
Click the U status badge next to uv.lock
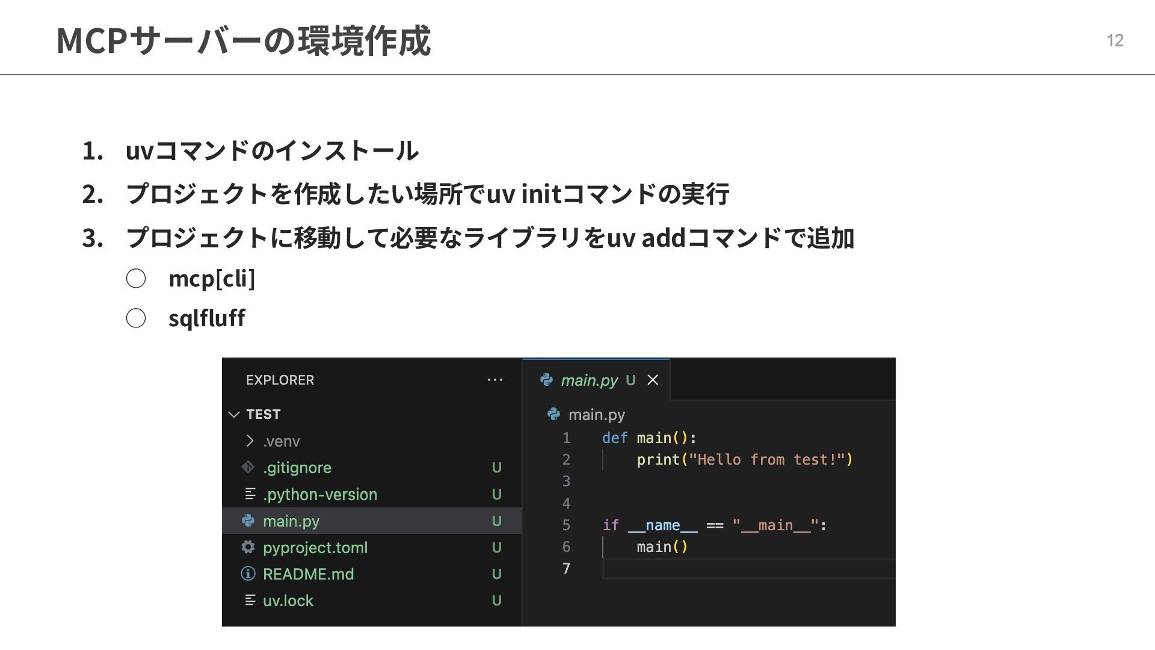pyautogui.click(x=496, y=601)
